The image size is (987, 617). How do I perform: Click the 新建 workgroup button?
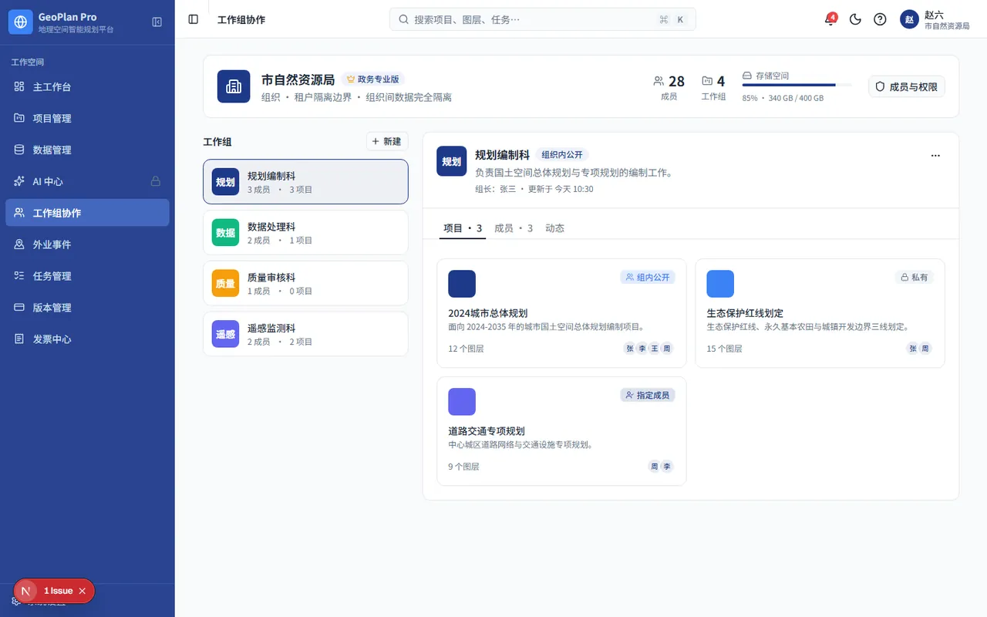(387, 141)
